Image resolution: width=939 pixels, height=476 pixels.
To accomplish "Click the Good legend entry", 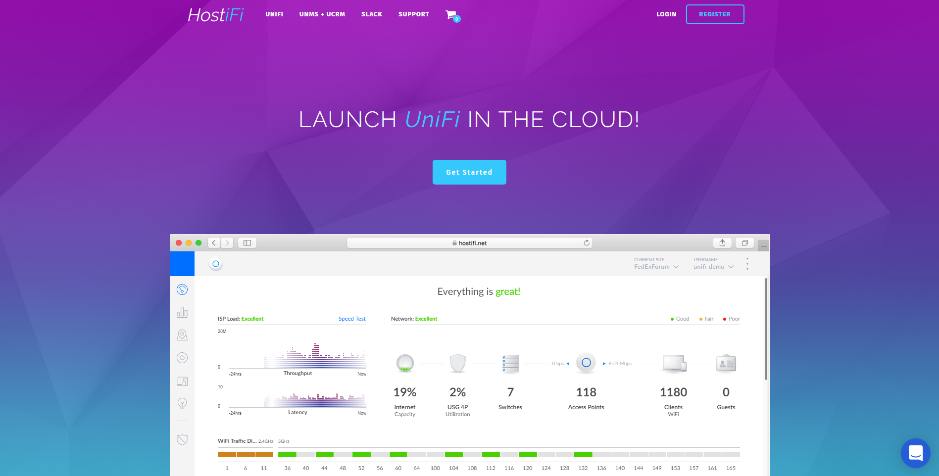I will click(680, 319).
